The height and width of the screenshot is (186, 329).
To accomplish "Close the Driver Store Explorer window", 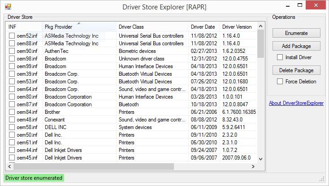I will tap(316, 5).
